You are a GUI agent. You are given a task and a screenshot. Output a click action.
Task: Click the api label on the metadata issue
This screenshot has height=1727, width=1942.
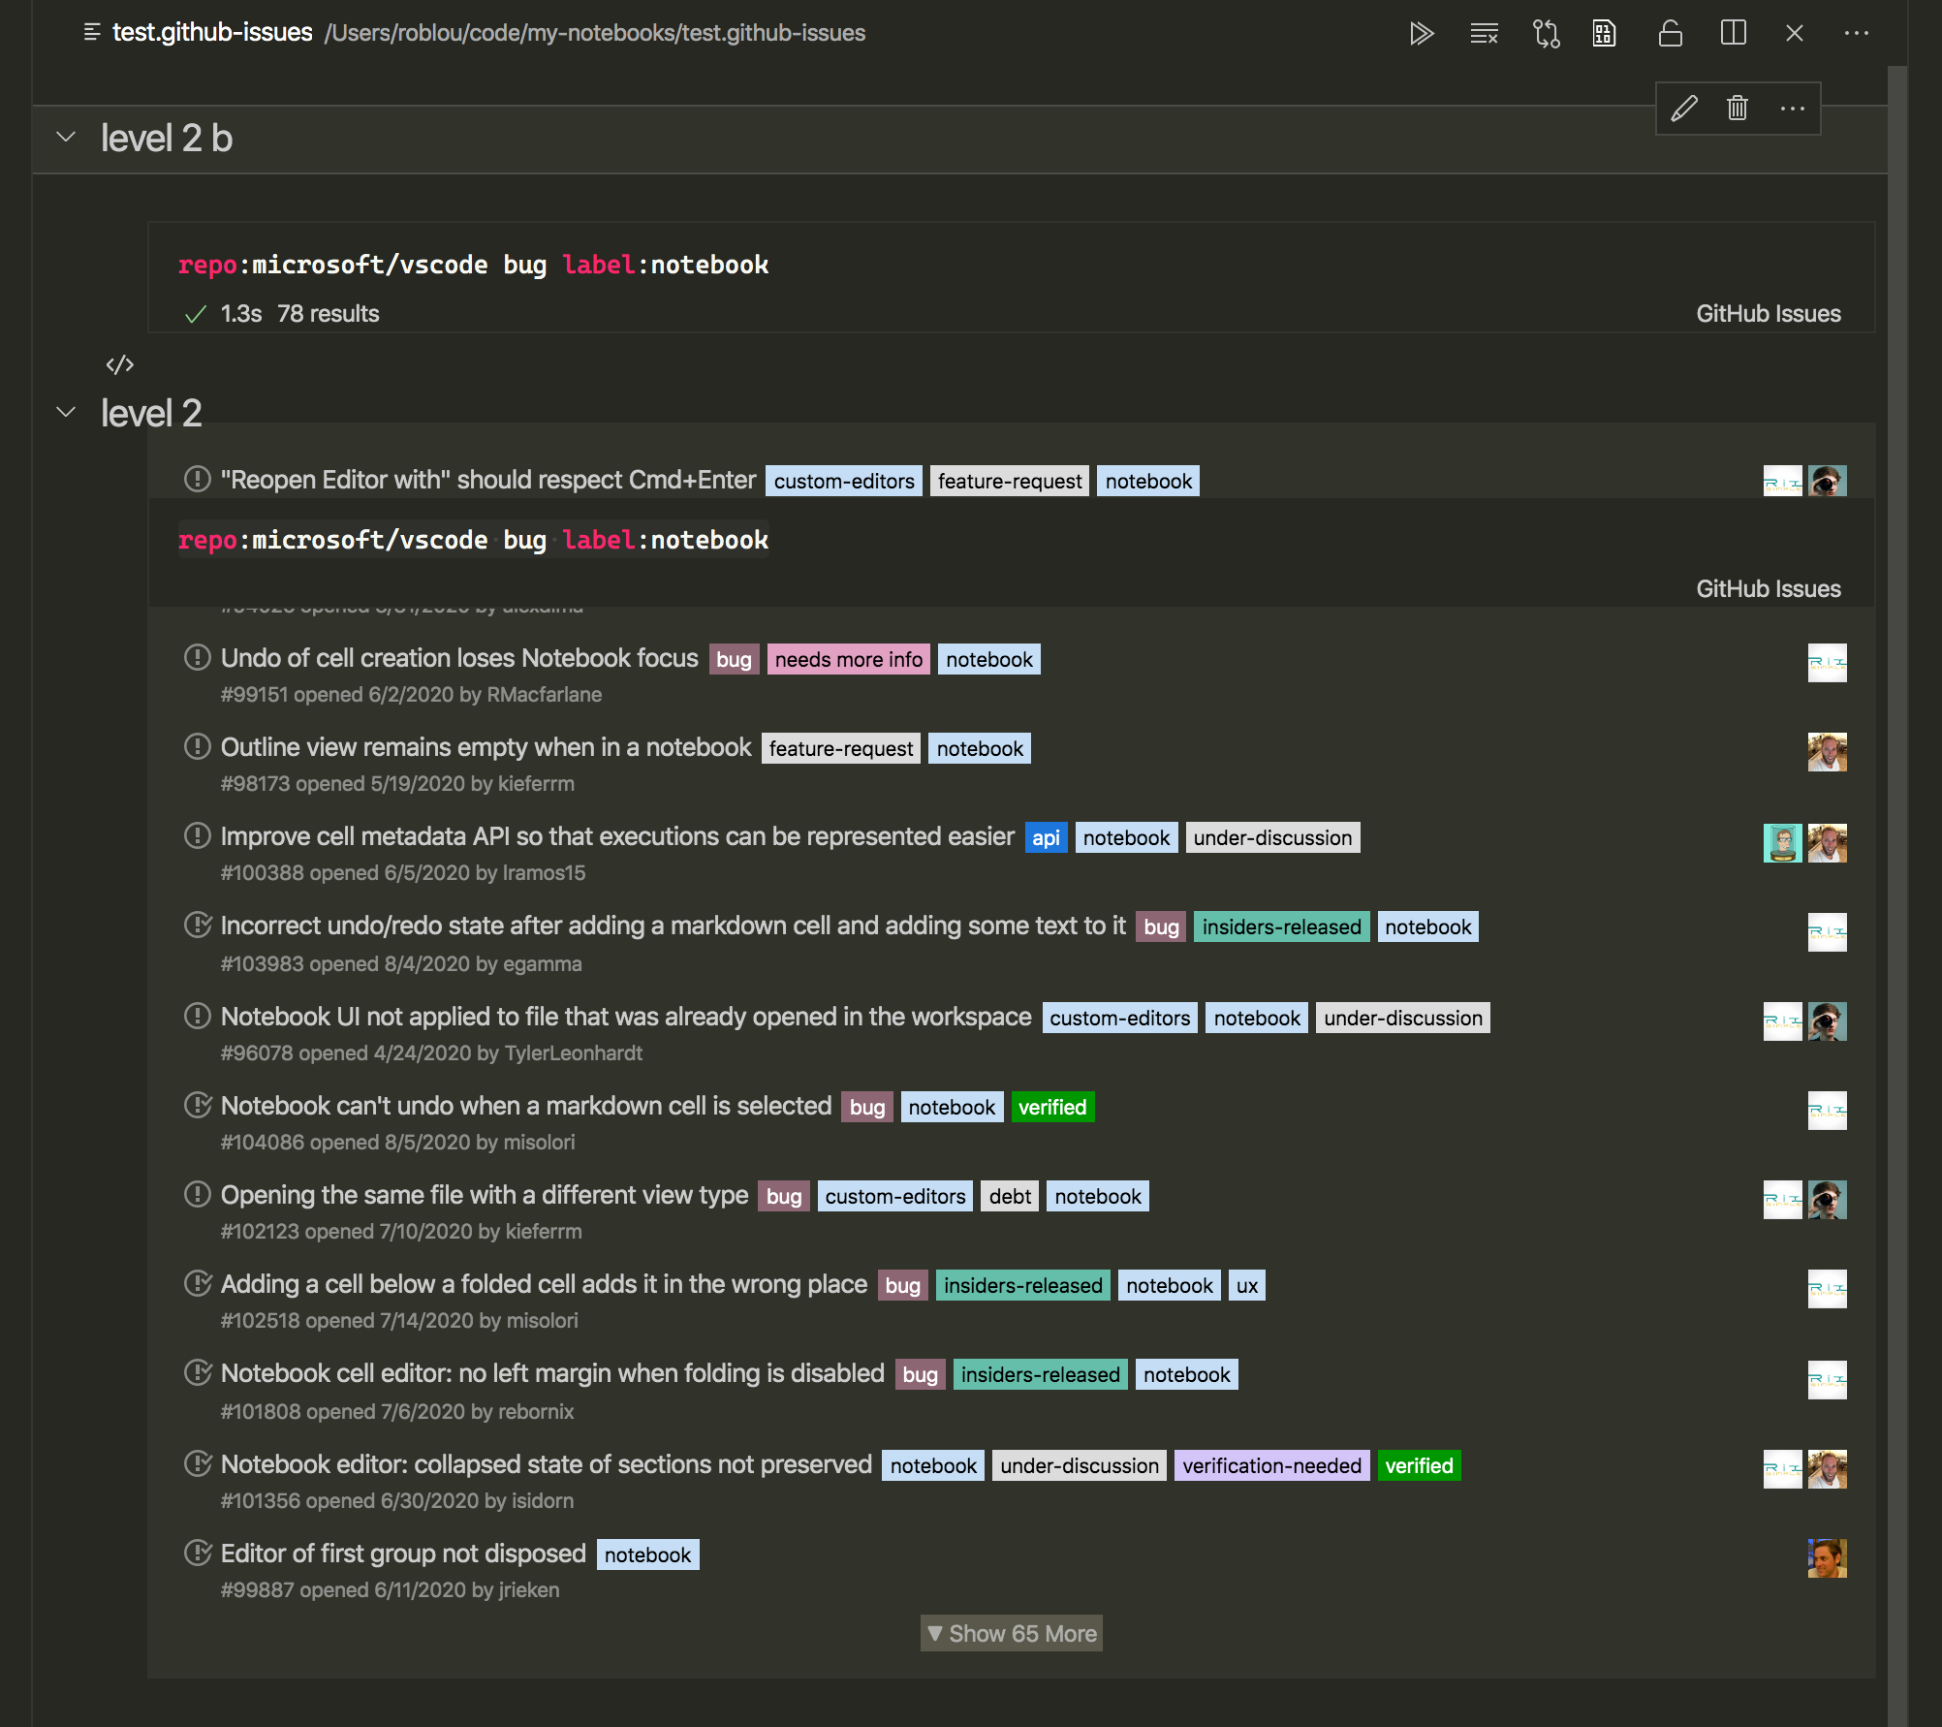coord(1046,838)
